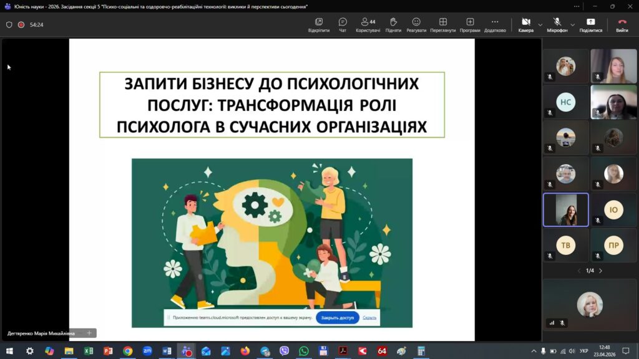Image resolution: width=639 pixels, height=359 pixels.
Task: Click the Поділитися share button
Action: (x=590, y=25)
